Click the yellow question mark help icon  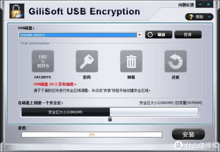point(191,17)
